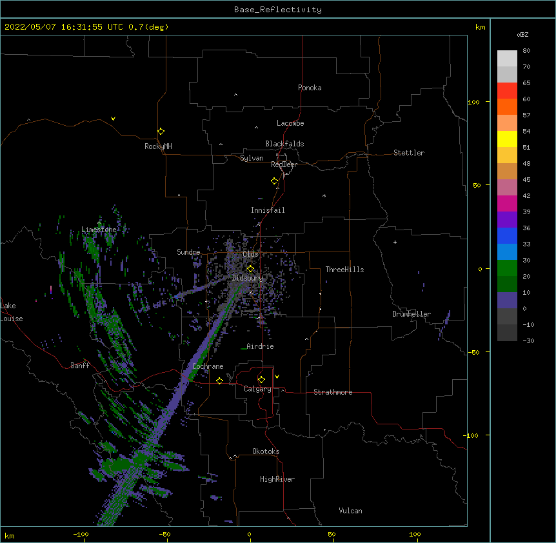
Task: Click the Limestone label
Action: [99, 230]
